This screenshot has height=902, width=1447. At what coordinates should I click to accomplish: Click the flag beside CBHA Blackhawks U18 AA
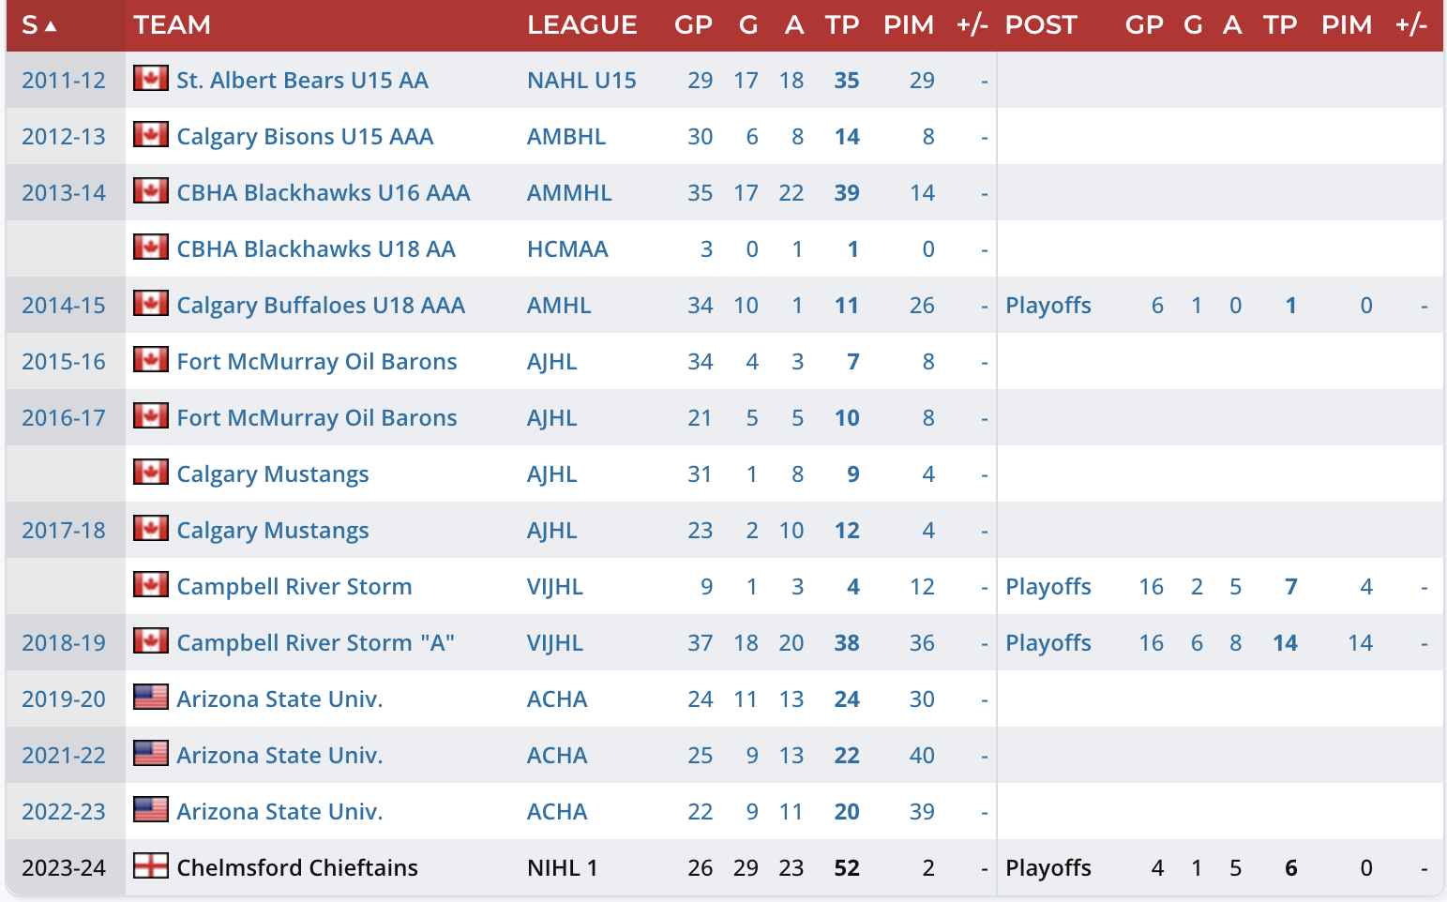pyautogui.click(x=150, y=248)
